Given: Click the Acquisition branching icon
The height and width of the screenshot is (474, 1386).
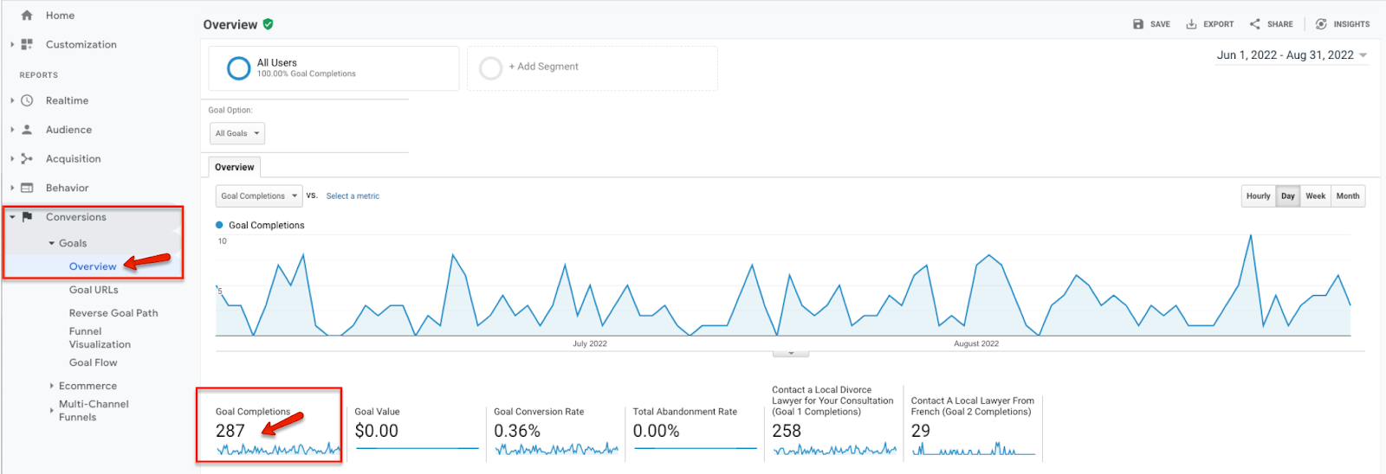Looking at the screenshot, I should click(27, 158).
